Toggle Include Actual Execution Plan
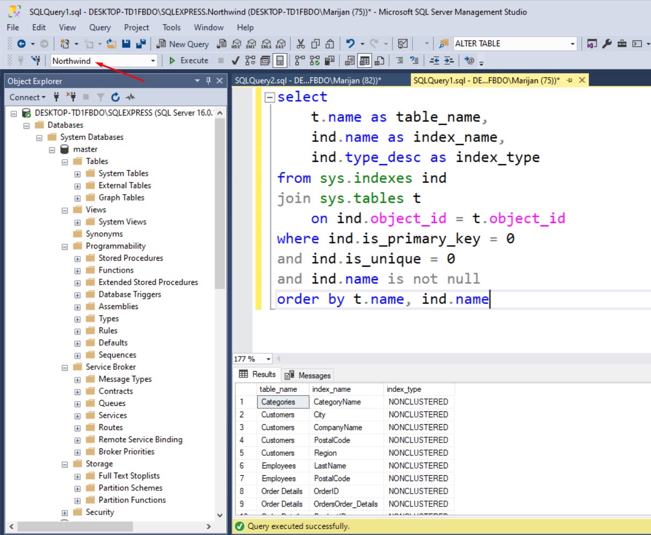Viewport: 651px width, 535px height. 299,61
